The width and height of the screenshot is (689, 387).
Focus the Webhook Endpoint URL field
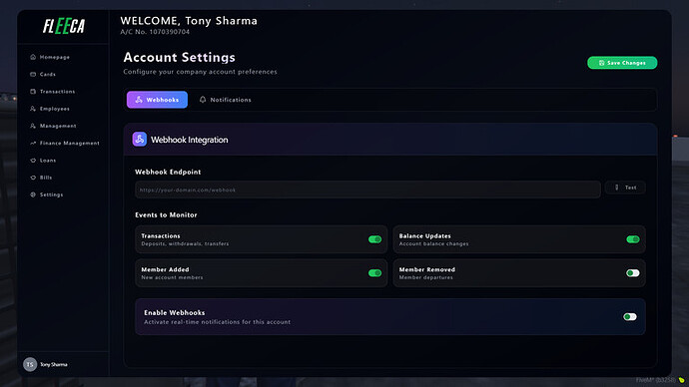(367, 190)
